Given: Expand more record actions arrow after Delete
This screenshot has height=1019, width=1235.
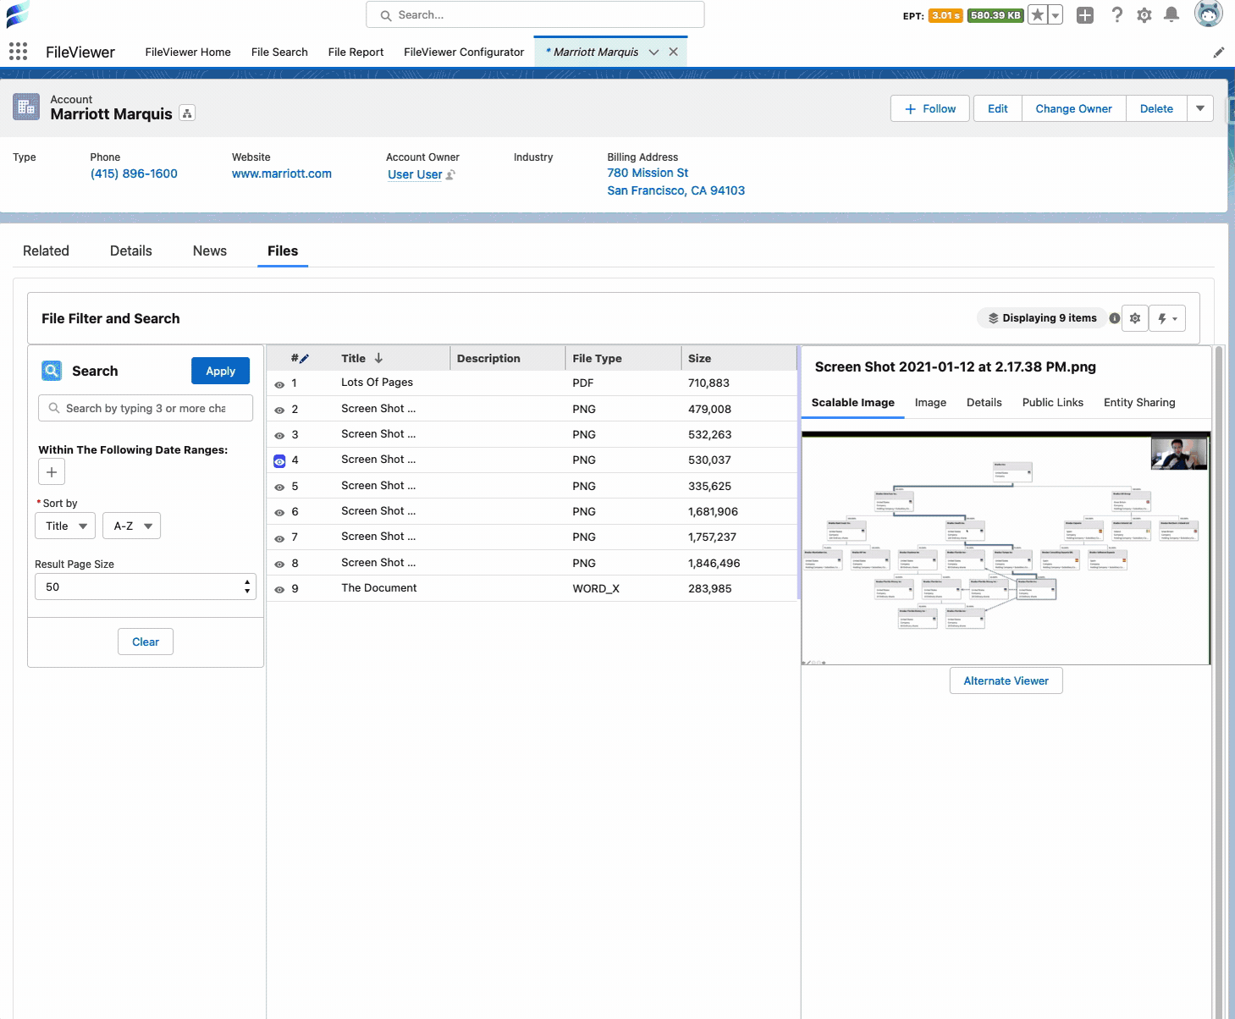Looking at the screenshot, I should pos(1200,108).
